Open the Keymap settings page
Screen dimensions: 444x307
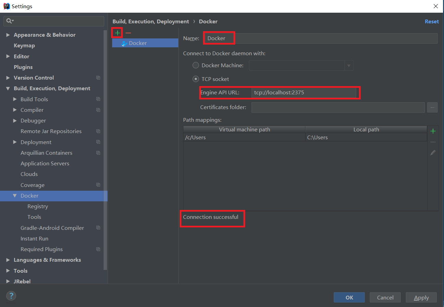pos(24,46)
